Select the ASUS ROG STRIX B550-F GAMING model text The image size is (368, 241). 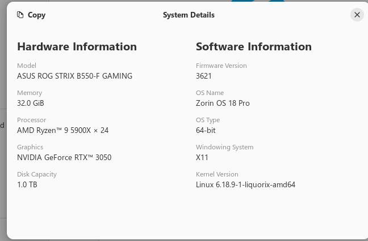(74, 76)
